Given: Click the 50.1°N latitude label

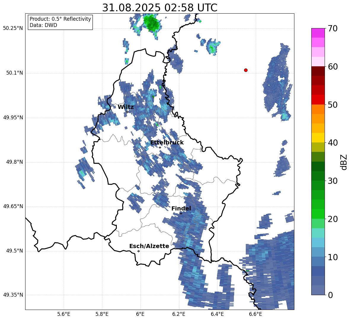Looking at the screenshot, I should [x=15, y=73].
